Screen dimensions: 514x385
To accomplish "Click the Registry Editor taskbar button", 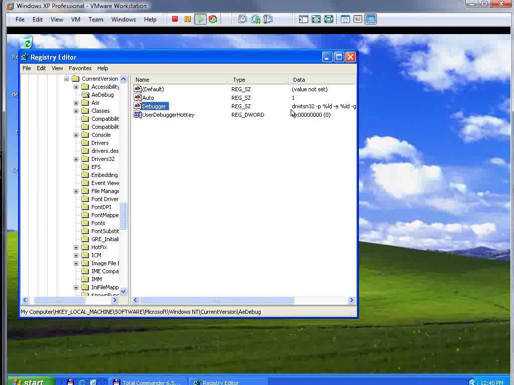I will click(227, 381).
